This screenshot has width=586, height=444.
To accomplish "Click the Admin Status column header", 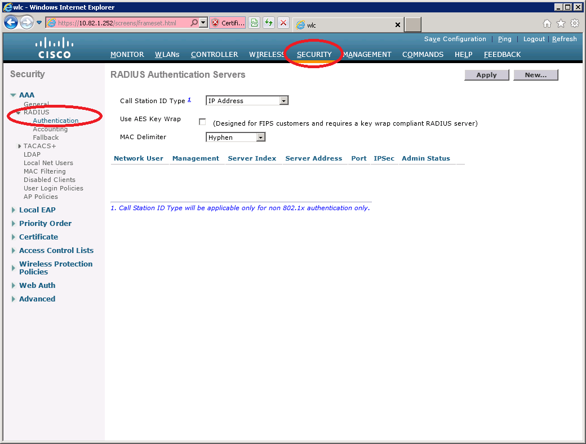I will point(425,158).
